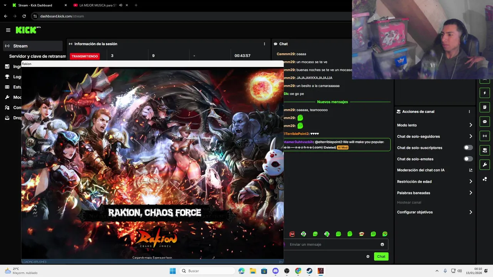Expand the Modo lento setting
This screenshot has width=493, height=277.
434,125
